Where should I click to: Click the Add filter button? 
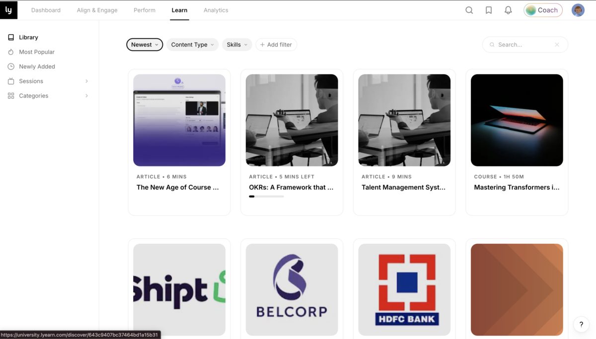tap(276, 45)
